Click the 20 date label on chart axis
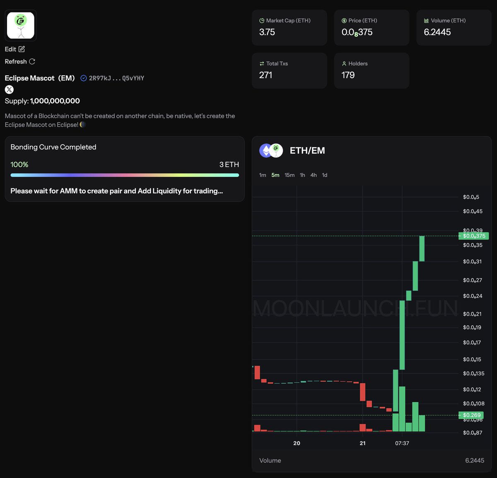The image size is (497, 478). coord(297,443)
